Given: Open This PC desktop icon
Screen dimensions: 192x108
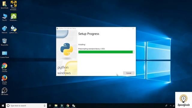Looking at the screenshot, I should point(4,17).
